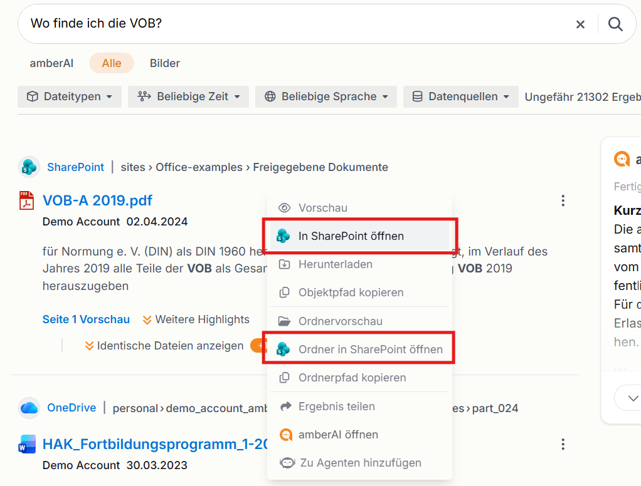Open the Beliebige Sprache dropdown
Image resolution: width=641 pixels, height=486 pixels.
pyautogui.click(x=326, y=96)
